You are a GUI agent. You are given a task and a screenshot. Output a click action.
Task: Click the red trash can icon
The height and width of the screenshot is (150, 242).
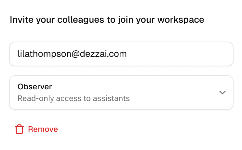(x=20, y=129)
